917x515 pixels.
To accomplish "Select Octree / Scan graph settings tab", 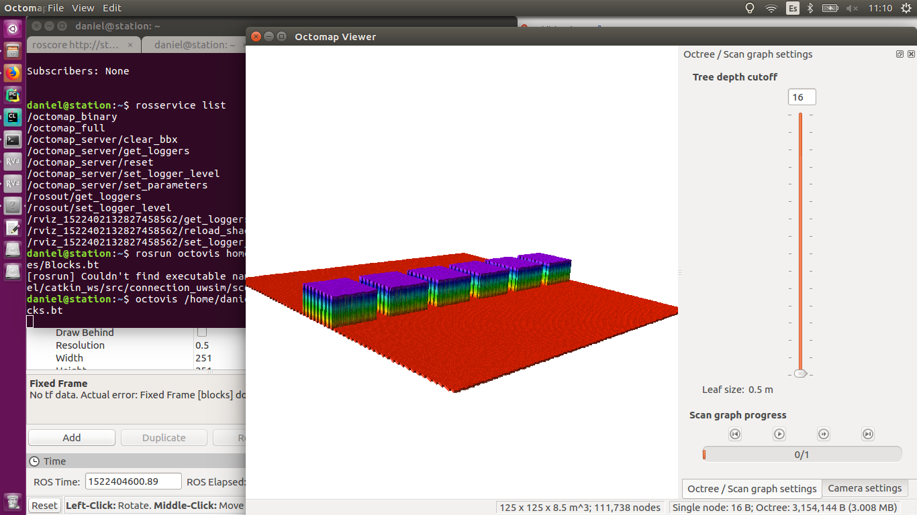I will (x=752, y=489).
